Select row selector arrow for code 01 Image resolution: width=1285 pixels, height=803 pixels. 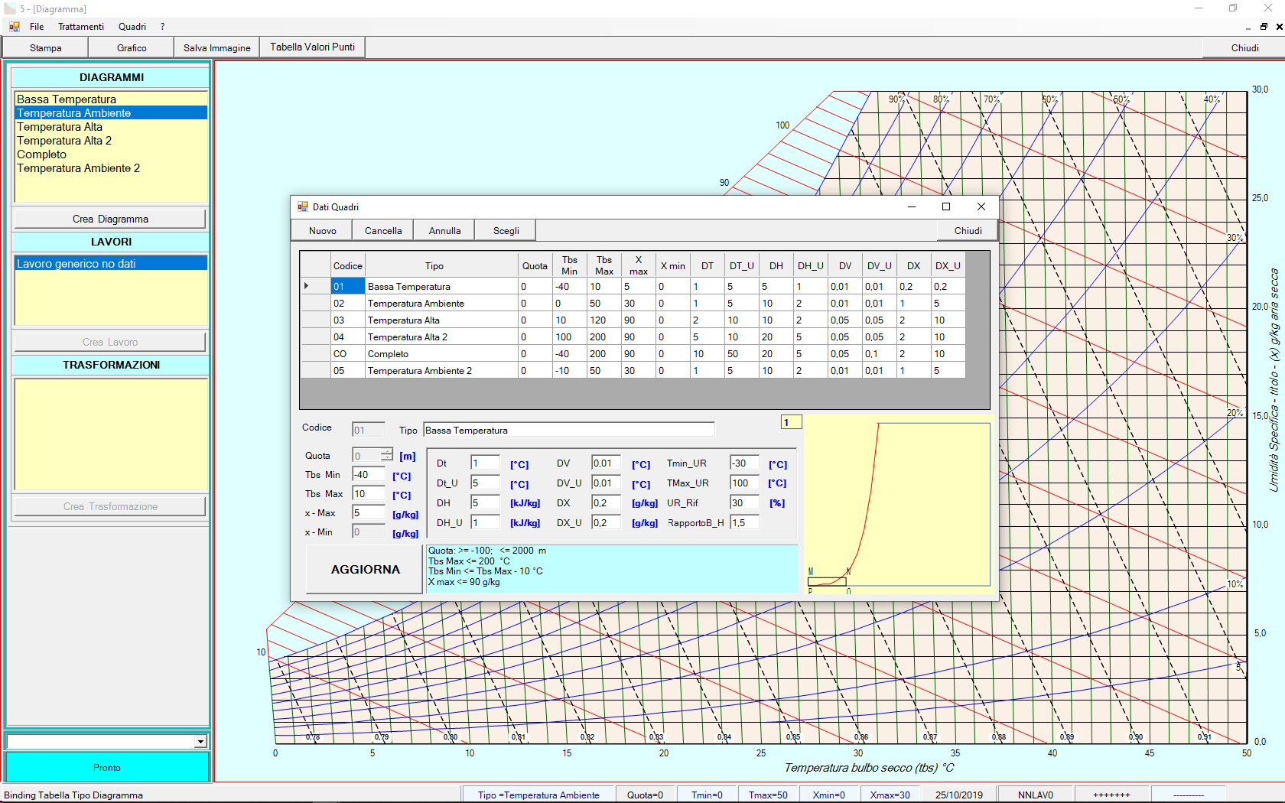[315, 286]
